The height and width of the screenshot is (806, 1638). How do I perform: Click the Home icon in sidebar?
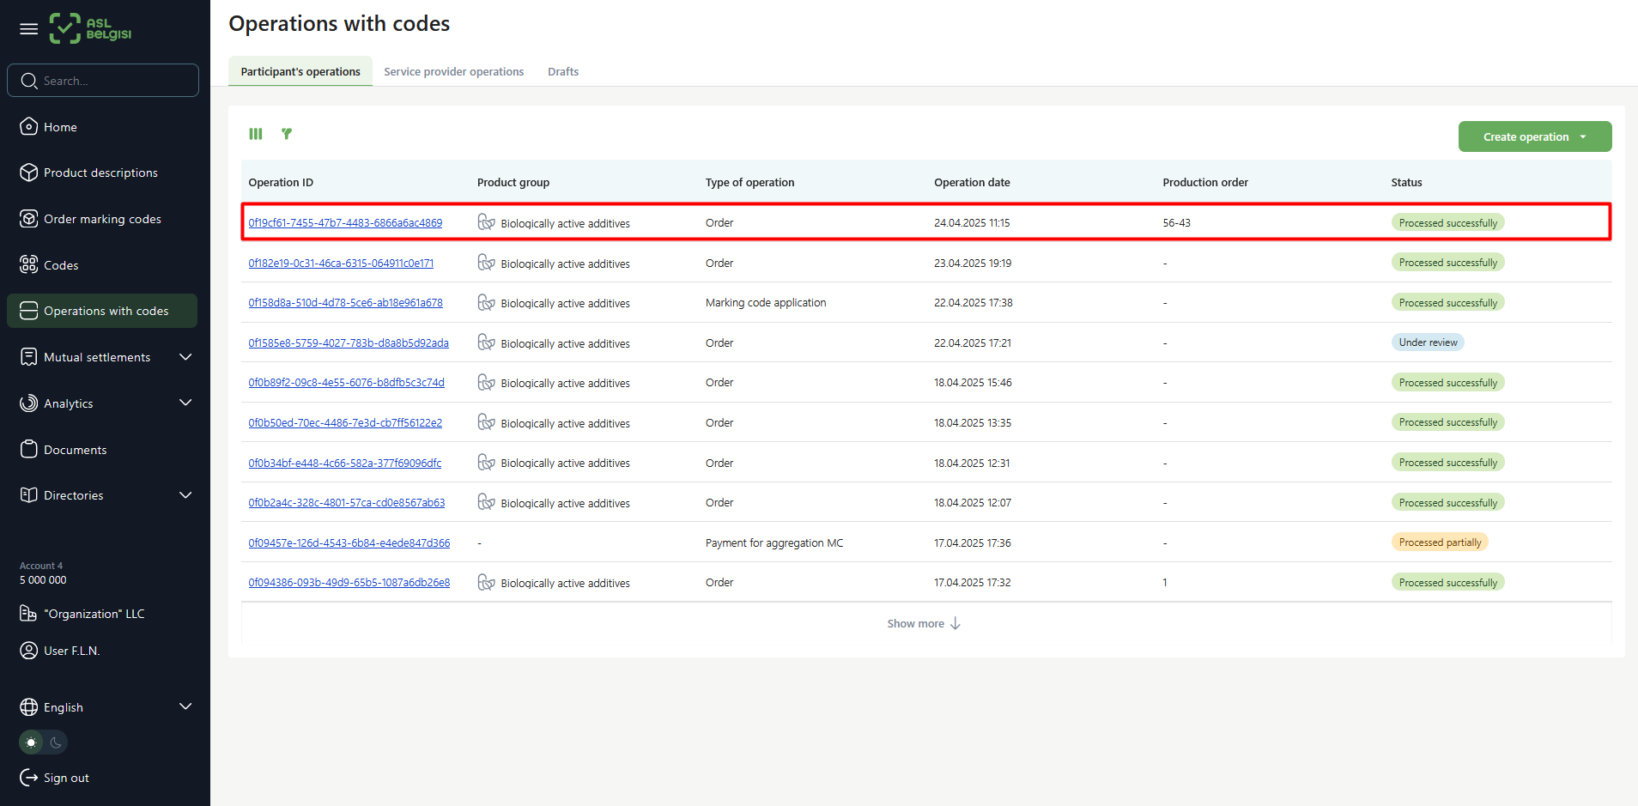tap(28, 126)
